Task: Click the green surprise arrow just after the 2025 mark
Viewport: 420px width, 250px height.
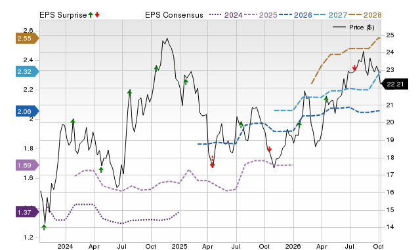Action: 186,82
